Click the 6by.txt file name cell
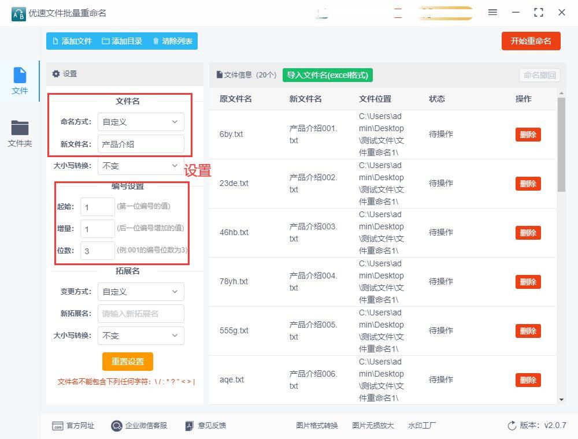This screenshot has height=439, width=578. coord(231,134)
